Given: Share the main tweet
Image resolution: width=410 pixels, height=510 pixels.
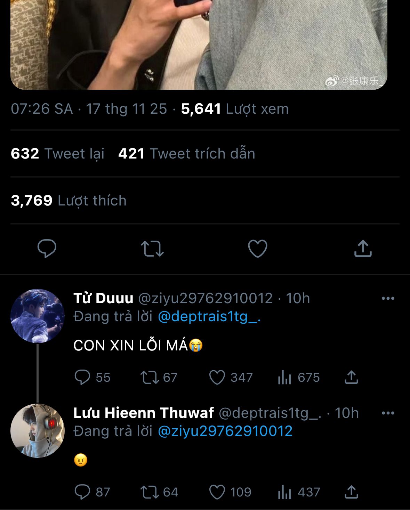Looking at the screenshot, I should (363, 249).
